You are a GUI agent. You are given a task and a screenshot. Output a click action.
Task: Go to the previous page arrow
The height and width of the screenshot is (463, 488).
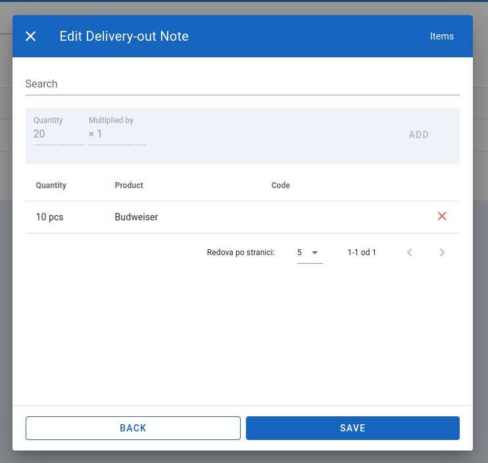point(410,253)
